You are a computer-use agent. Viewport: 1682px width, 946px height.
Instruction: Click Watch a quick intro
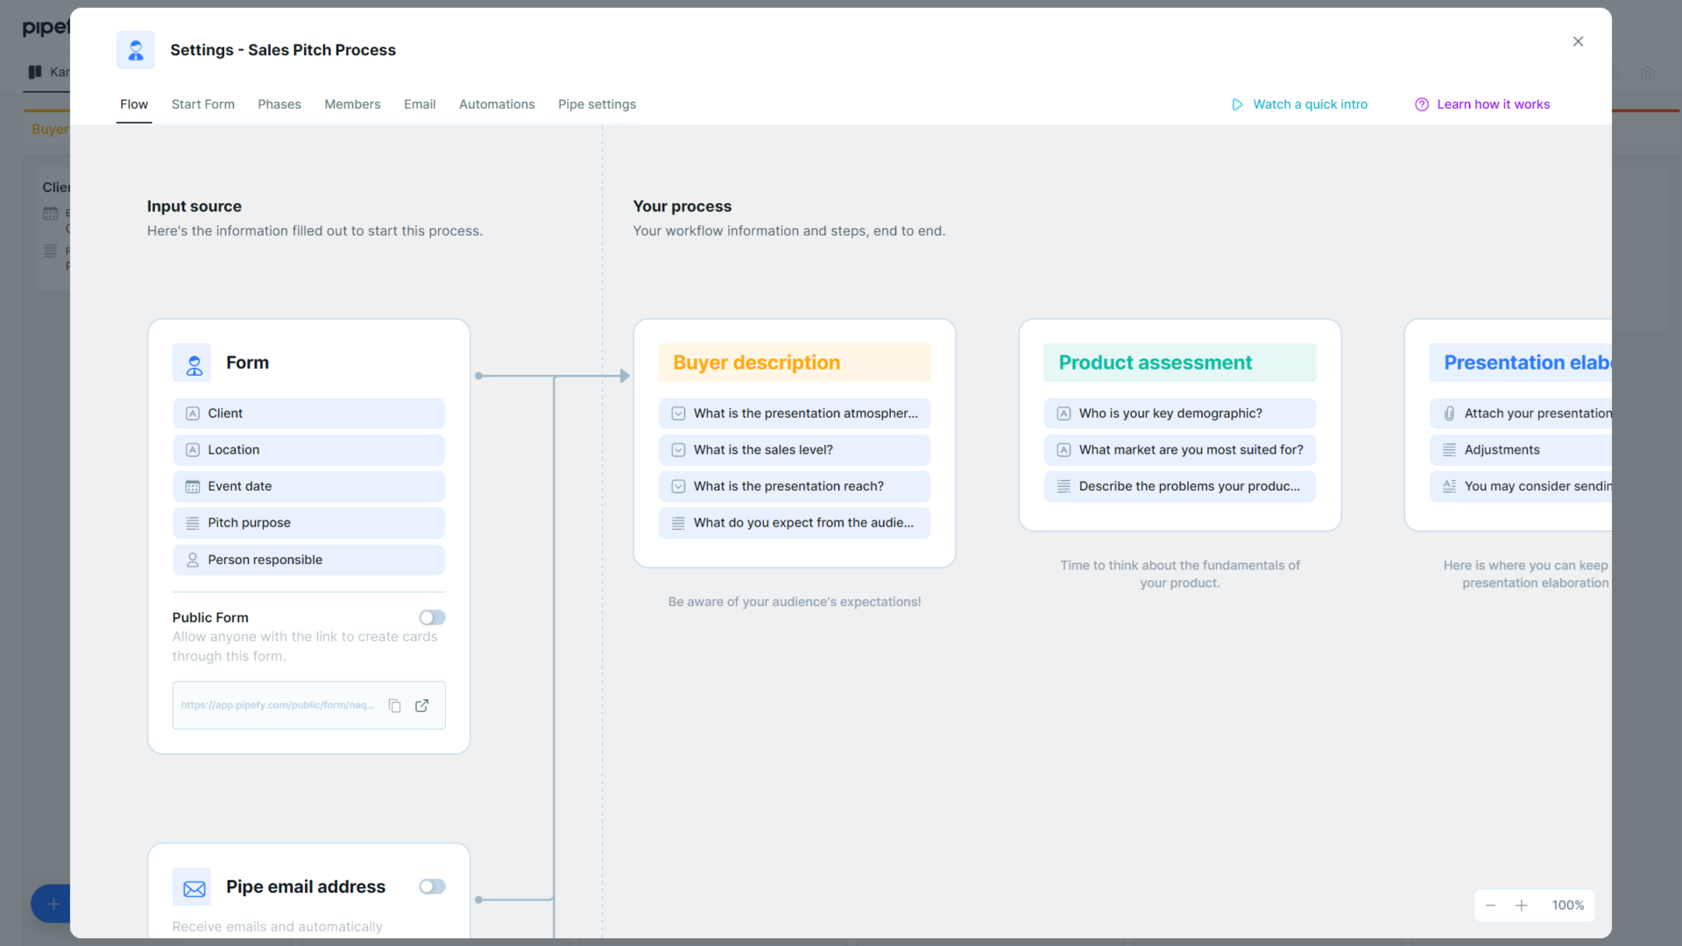coord(1310,104)
